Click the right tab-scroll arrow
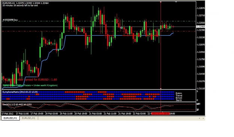This screenshot has width=234, height=137. 203,118
